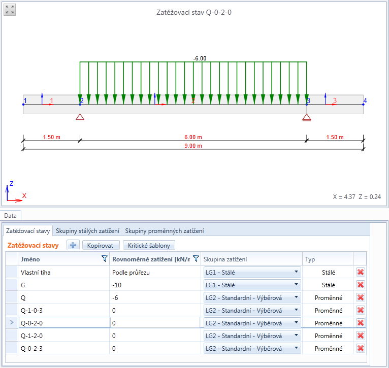Open load group dropdown for Q-0-2-3

click(x=252, y=348)
